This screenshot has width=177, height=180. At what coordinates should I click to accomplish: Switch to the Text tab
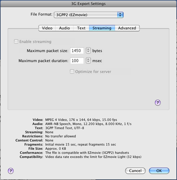pyautogui.click(x=81, y=28)
